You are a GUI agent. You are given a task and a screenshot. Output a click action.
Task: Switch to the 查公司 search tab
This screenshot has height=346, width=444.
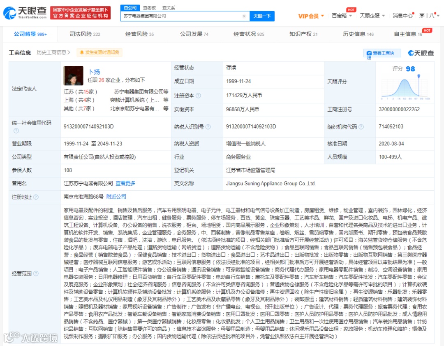130,8
